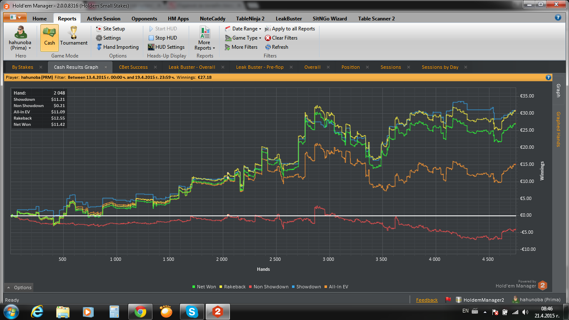Open the Game Type filter dropdown
569x320 pixels.
click(x=243, y=38)
